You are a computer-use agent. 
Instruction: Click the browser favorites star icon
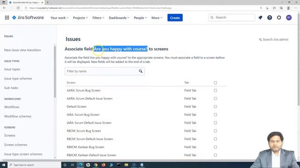[274, 8]
